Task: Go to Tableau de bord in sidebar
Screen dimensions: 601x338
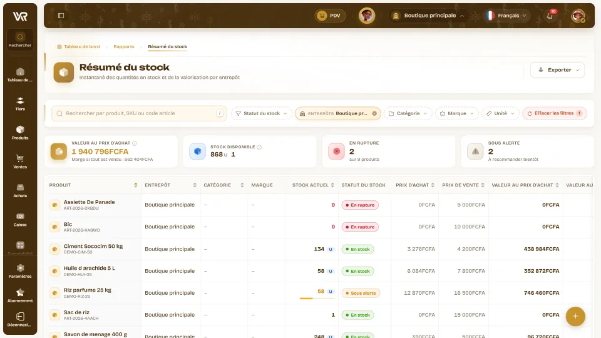Action: coord(20,74)
